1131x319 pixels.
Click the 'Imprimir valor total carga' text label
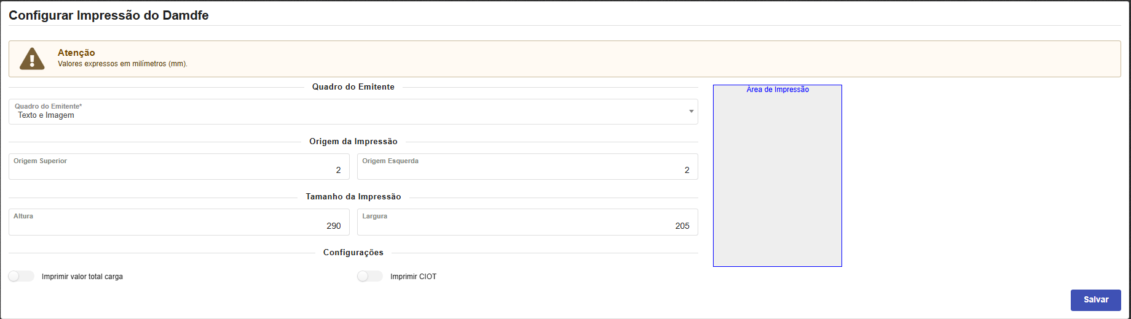(x=82, y=277)
